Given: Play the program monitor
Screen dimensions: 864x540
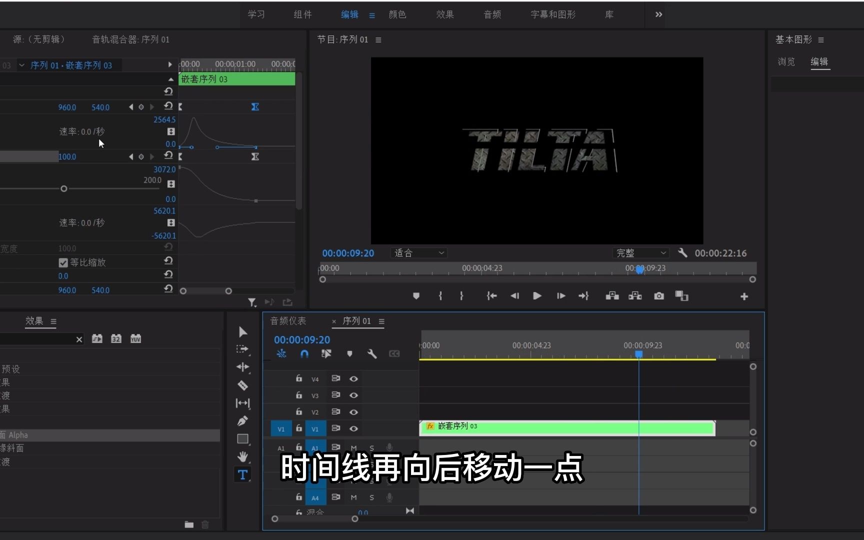Looking at the screenshot, I should [537, 296].
